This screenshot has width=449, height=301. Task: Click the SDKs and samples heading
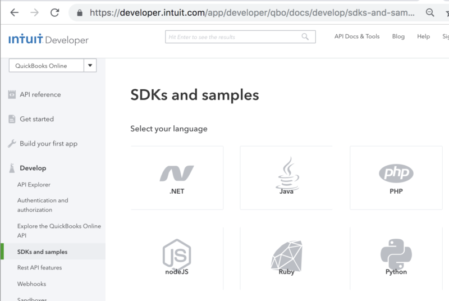pyautogui.click(x=195, y=95)
